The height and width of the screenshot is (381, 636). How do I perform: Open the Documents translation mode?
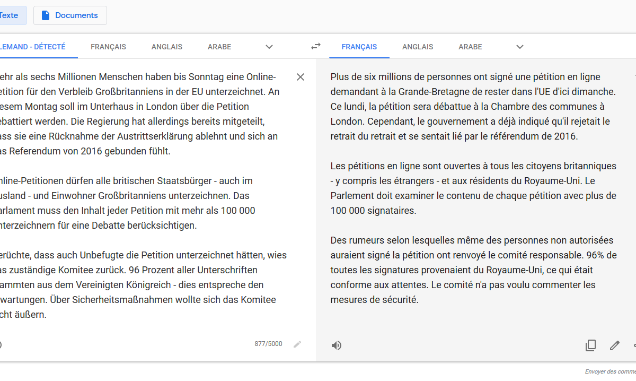tap(70, 15)
